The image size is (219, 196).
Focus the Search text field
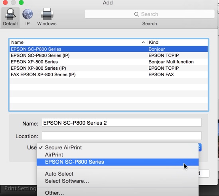(150, 14)
